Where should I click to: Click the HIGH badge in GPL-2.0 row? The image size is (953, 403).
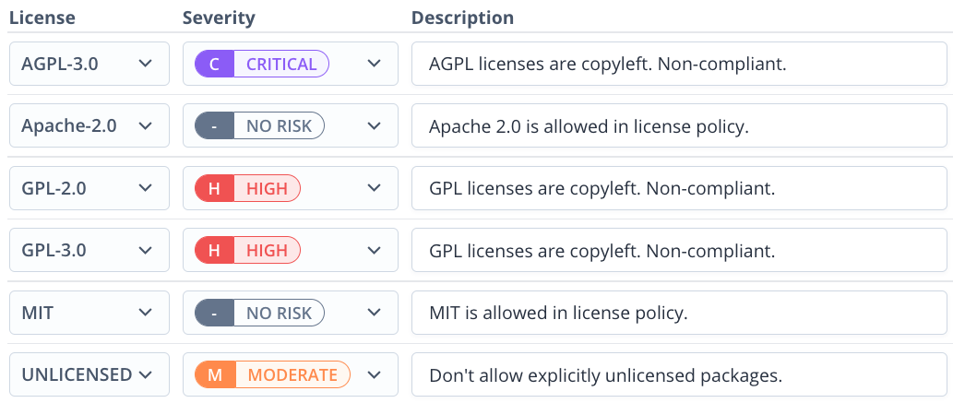pyautogui.click(x=247, y=188)
